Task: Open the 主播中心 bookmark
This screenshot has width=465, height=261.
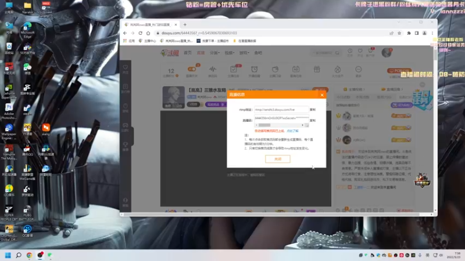Action: pos(147,41)
